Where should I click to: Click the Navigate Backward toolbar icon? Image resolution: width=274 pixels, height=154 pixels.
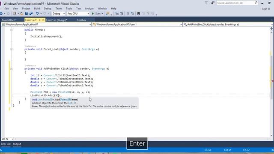tap(1, 14)
